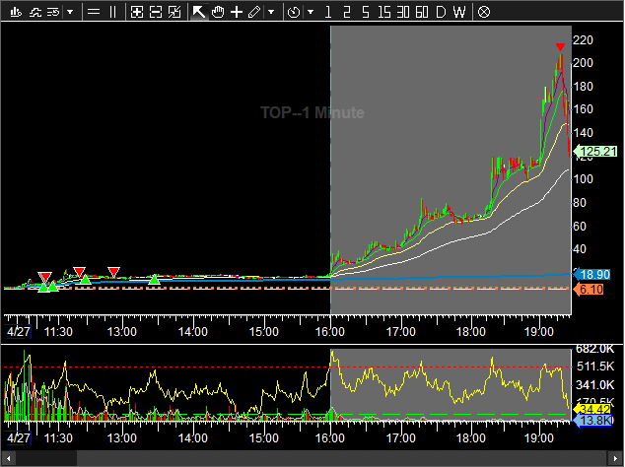Click the horizontal scrollbar right arrow
The height and width of the screenshot is (467, 625).
tap(614, 459)
